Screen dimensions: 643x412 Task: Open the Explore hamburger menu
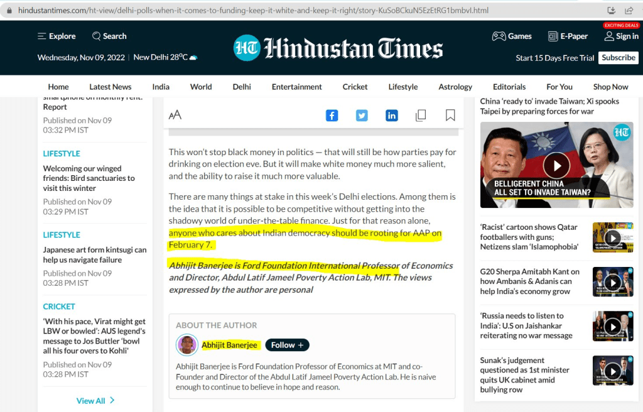42,36
